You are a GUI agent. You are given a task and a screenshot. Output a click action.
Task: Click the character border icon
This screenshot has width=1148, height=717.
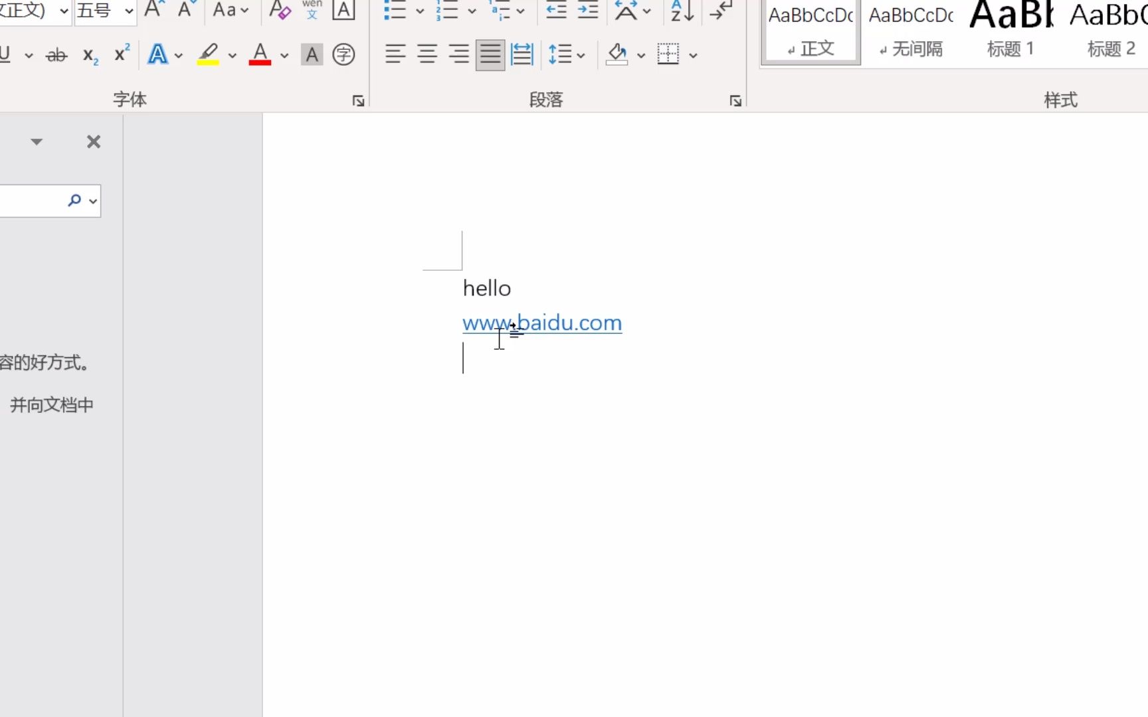[343, 9]
